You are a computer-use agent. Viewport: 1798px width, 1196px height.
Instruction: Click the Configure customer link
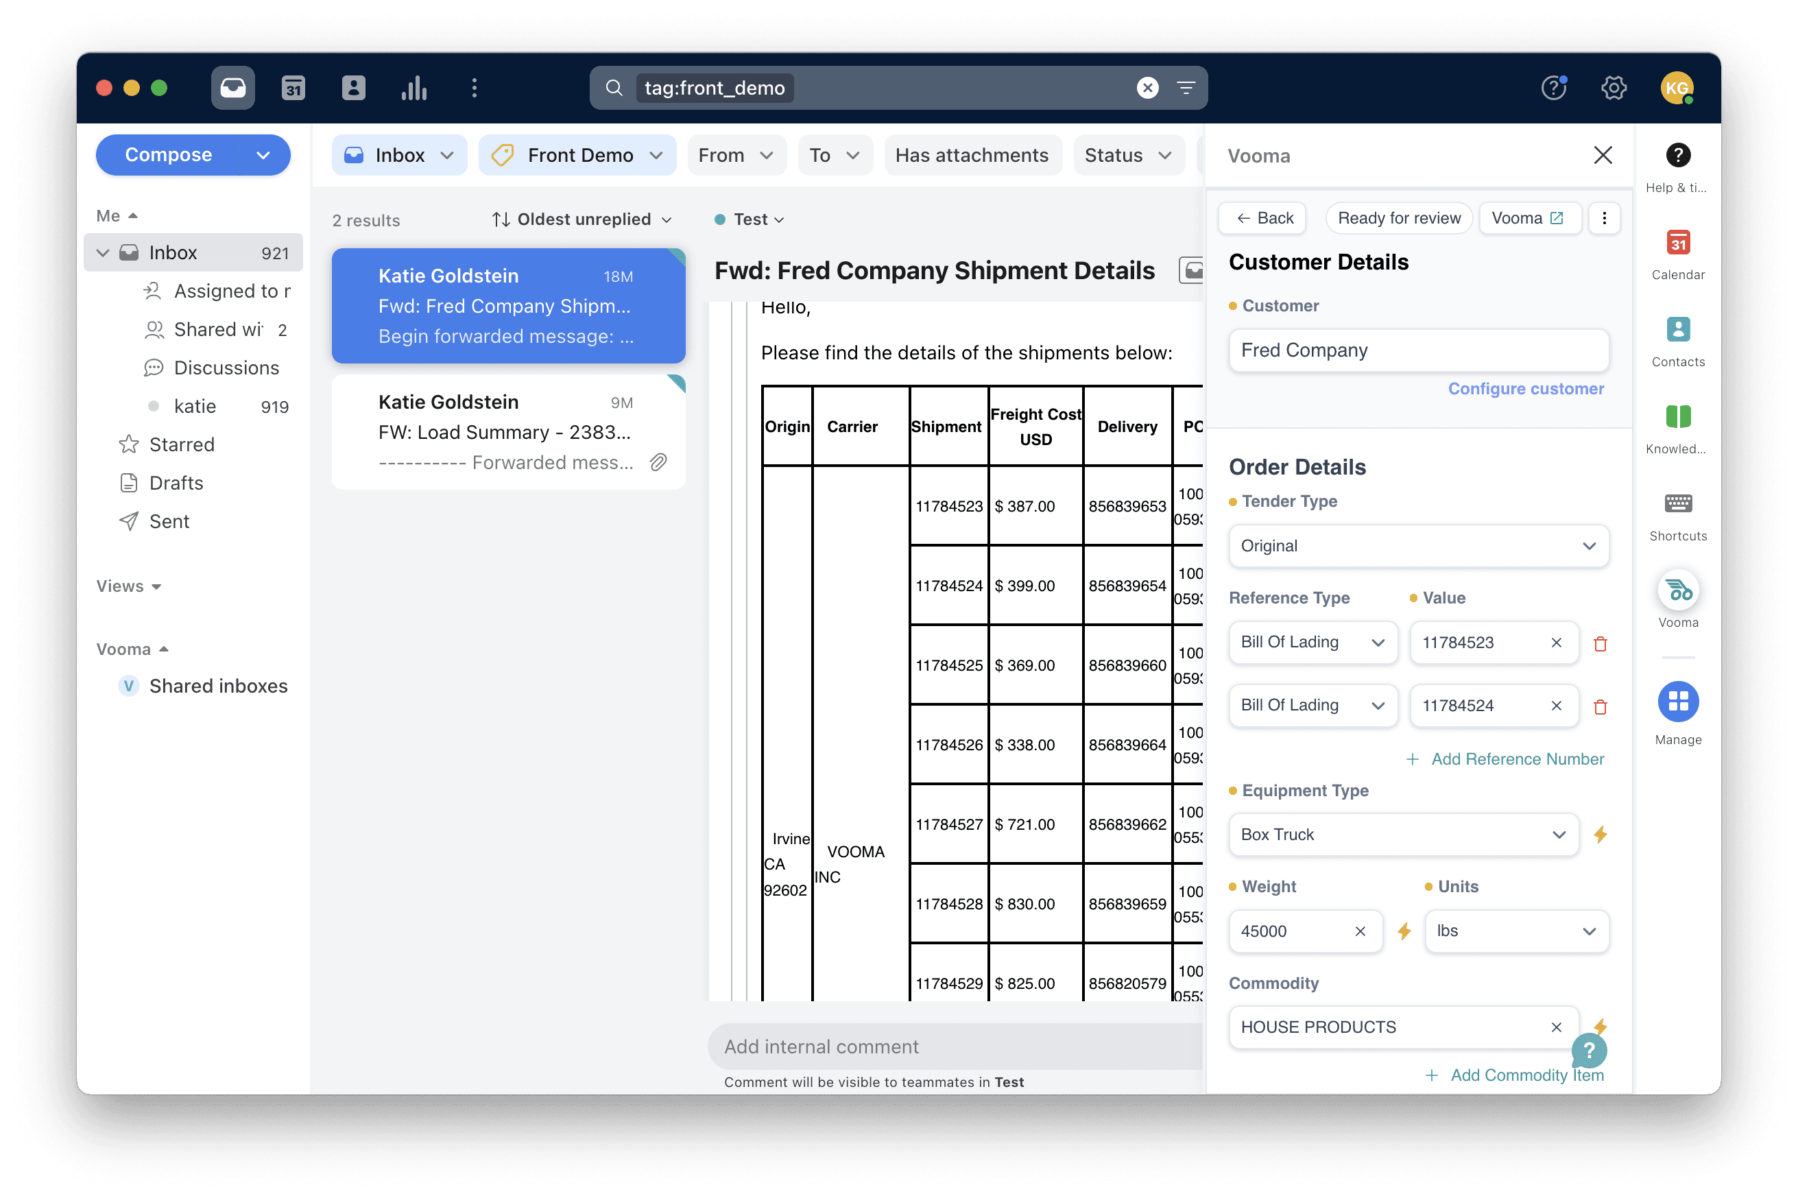(x=1525, y=388)
